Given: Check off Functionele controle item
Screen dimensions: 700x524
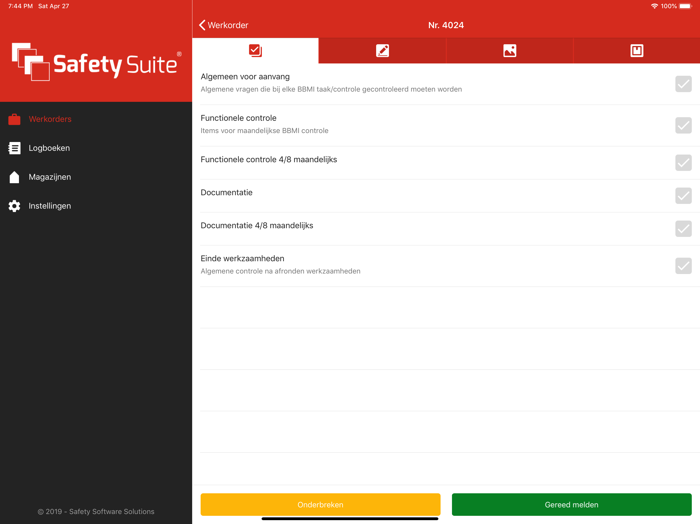Looking at the screenshot, I should pos(683,125).
